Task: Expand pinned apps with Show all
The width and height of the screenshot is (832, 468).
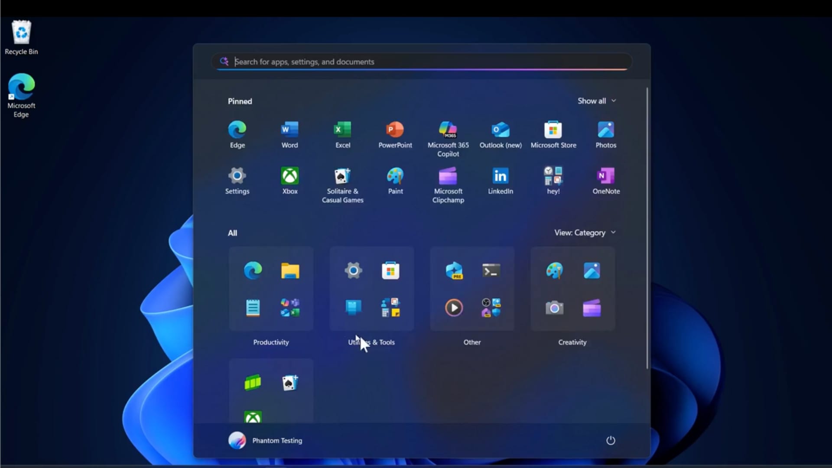Action: (596, 101)
